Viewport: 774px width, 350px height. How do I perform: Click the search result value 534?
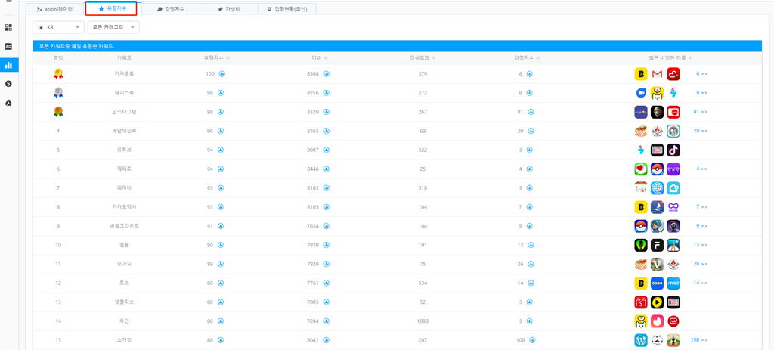pos(422,283)
